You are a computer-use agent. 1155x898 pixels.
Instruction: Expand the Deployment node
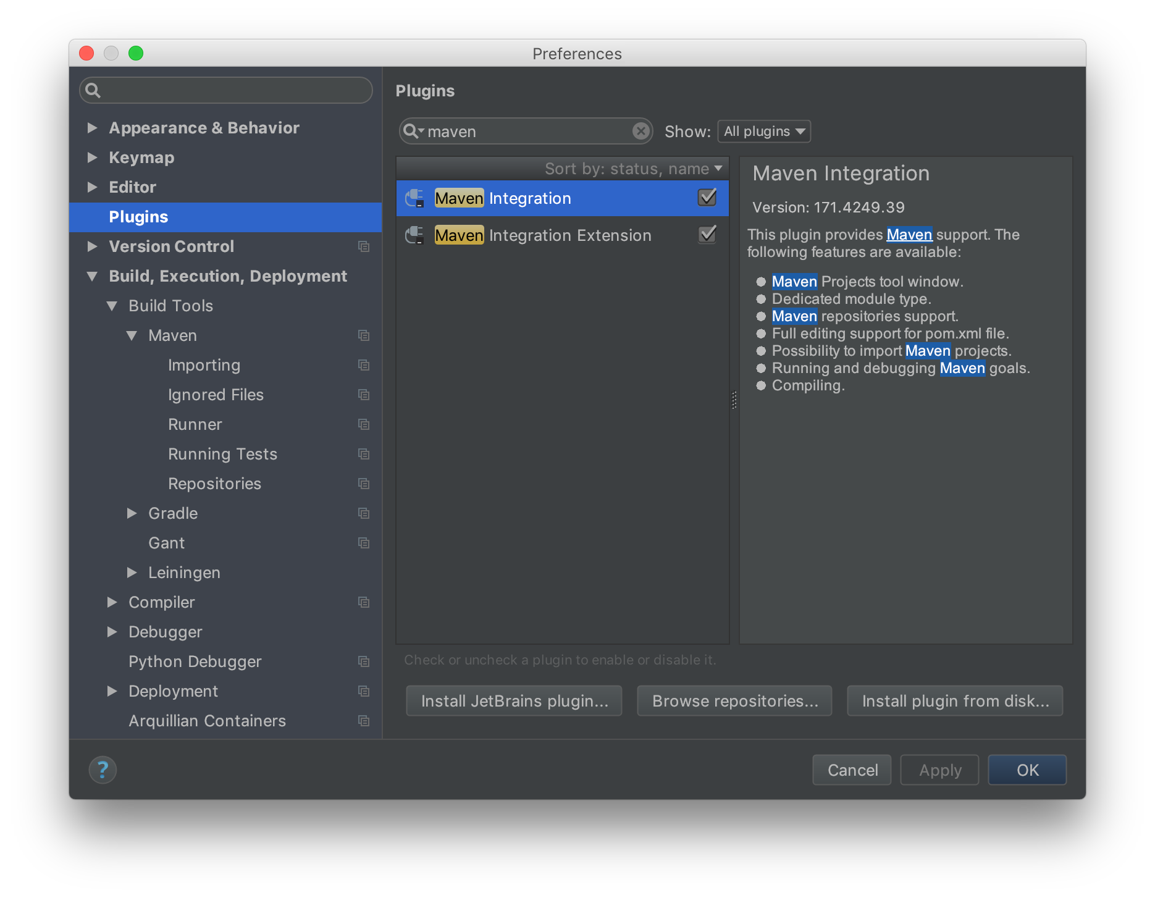click(x=112, y=691)
